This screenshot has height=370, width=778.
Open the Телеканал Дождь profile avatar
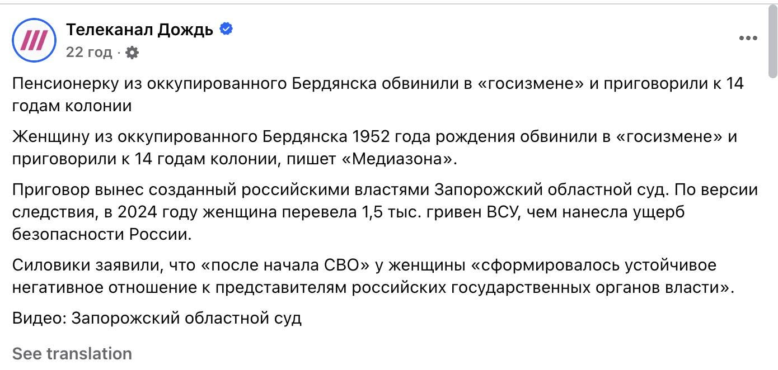pos(35,40)
